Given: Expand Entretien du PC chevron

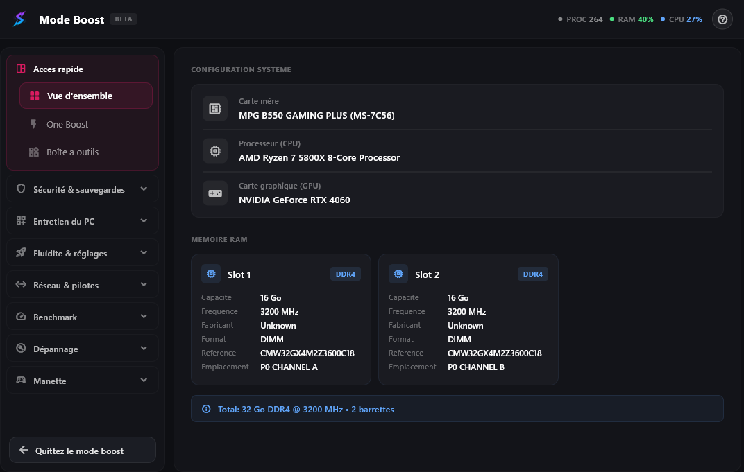Looking at the screenshot, I should (144, 221).
